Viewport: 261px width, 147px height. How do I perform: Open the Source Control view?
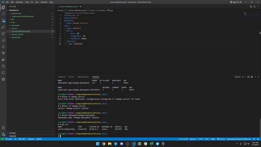click(3, 20)
